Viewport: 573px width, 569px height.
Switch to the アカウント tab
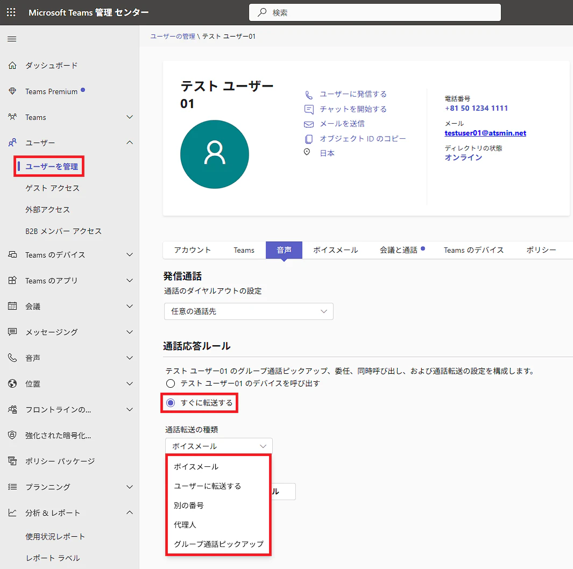click(x=193, y=250)
